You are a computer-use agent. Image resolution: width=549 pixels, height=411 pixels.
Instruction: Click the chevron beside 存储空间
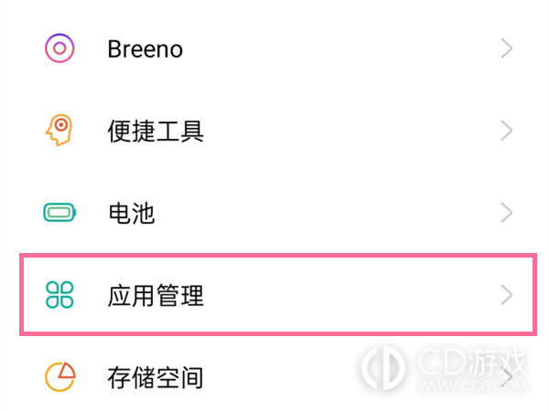[x=508, y=377]
